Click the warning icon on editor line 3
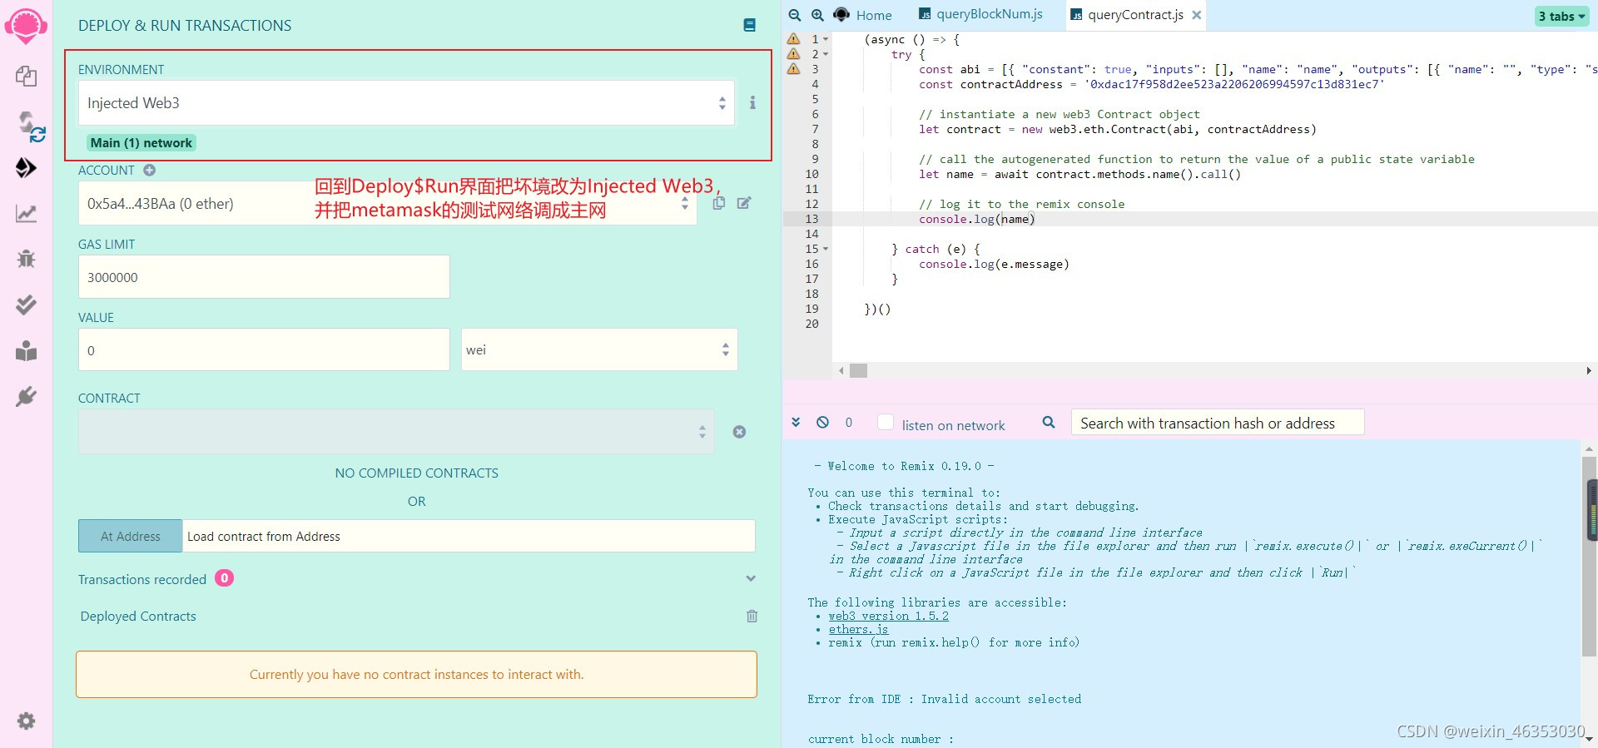 [794, 69]
